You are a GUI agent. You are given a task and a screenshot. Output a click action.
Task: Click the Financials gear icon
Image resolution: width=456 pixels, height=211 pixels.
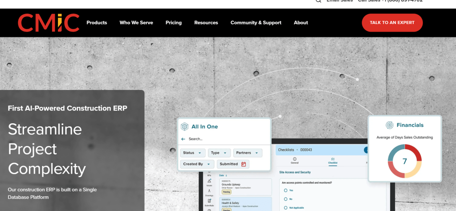390,125
